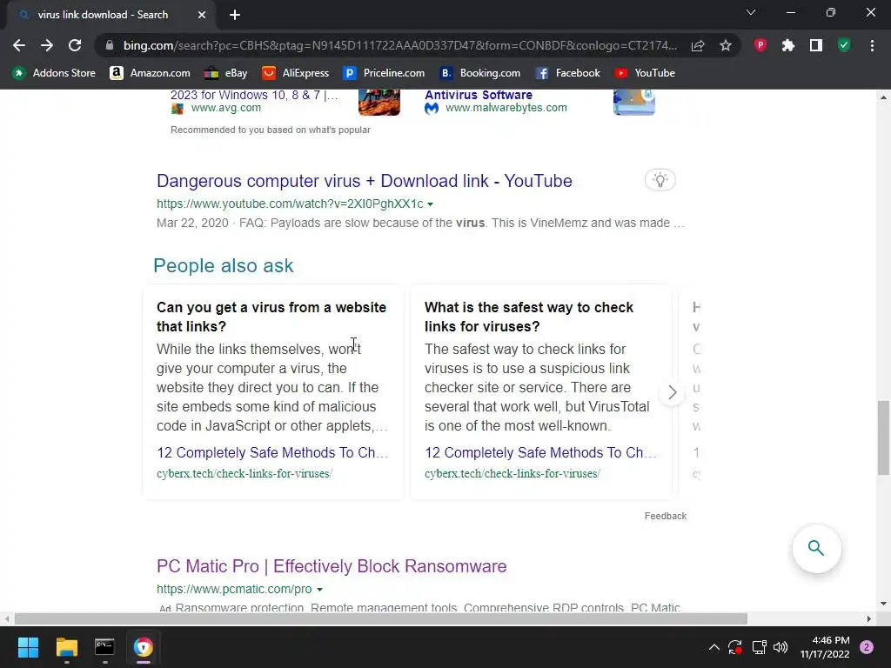Open Priceline.com bookmark
This screenshot has width=891, height=668.
coord(384,73)
